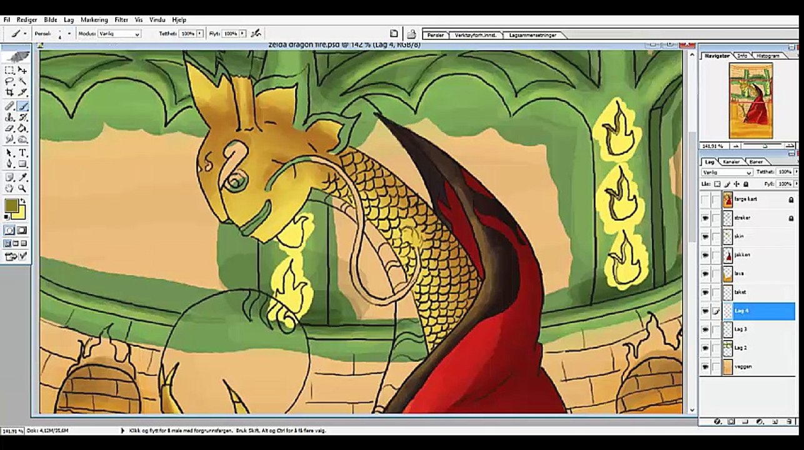Select the Crop tool

9,92
